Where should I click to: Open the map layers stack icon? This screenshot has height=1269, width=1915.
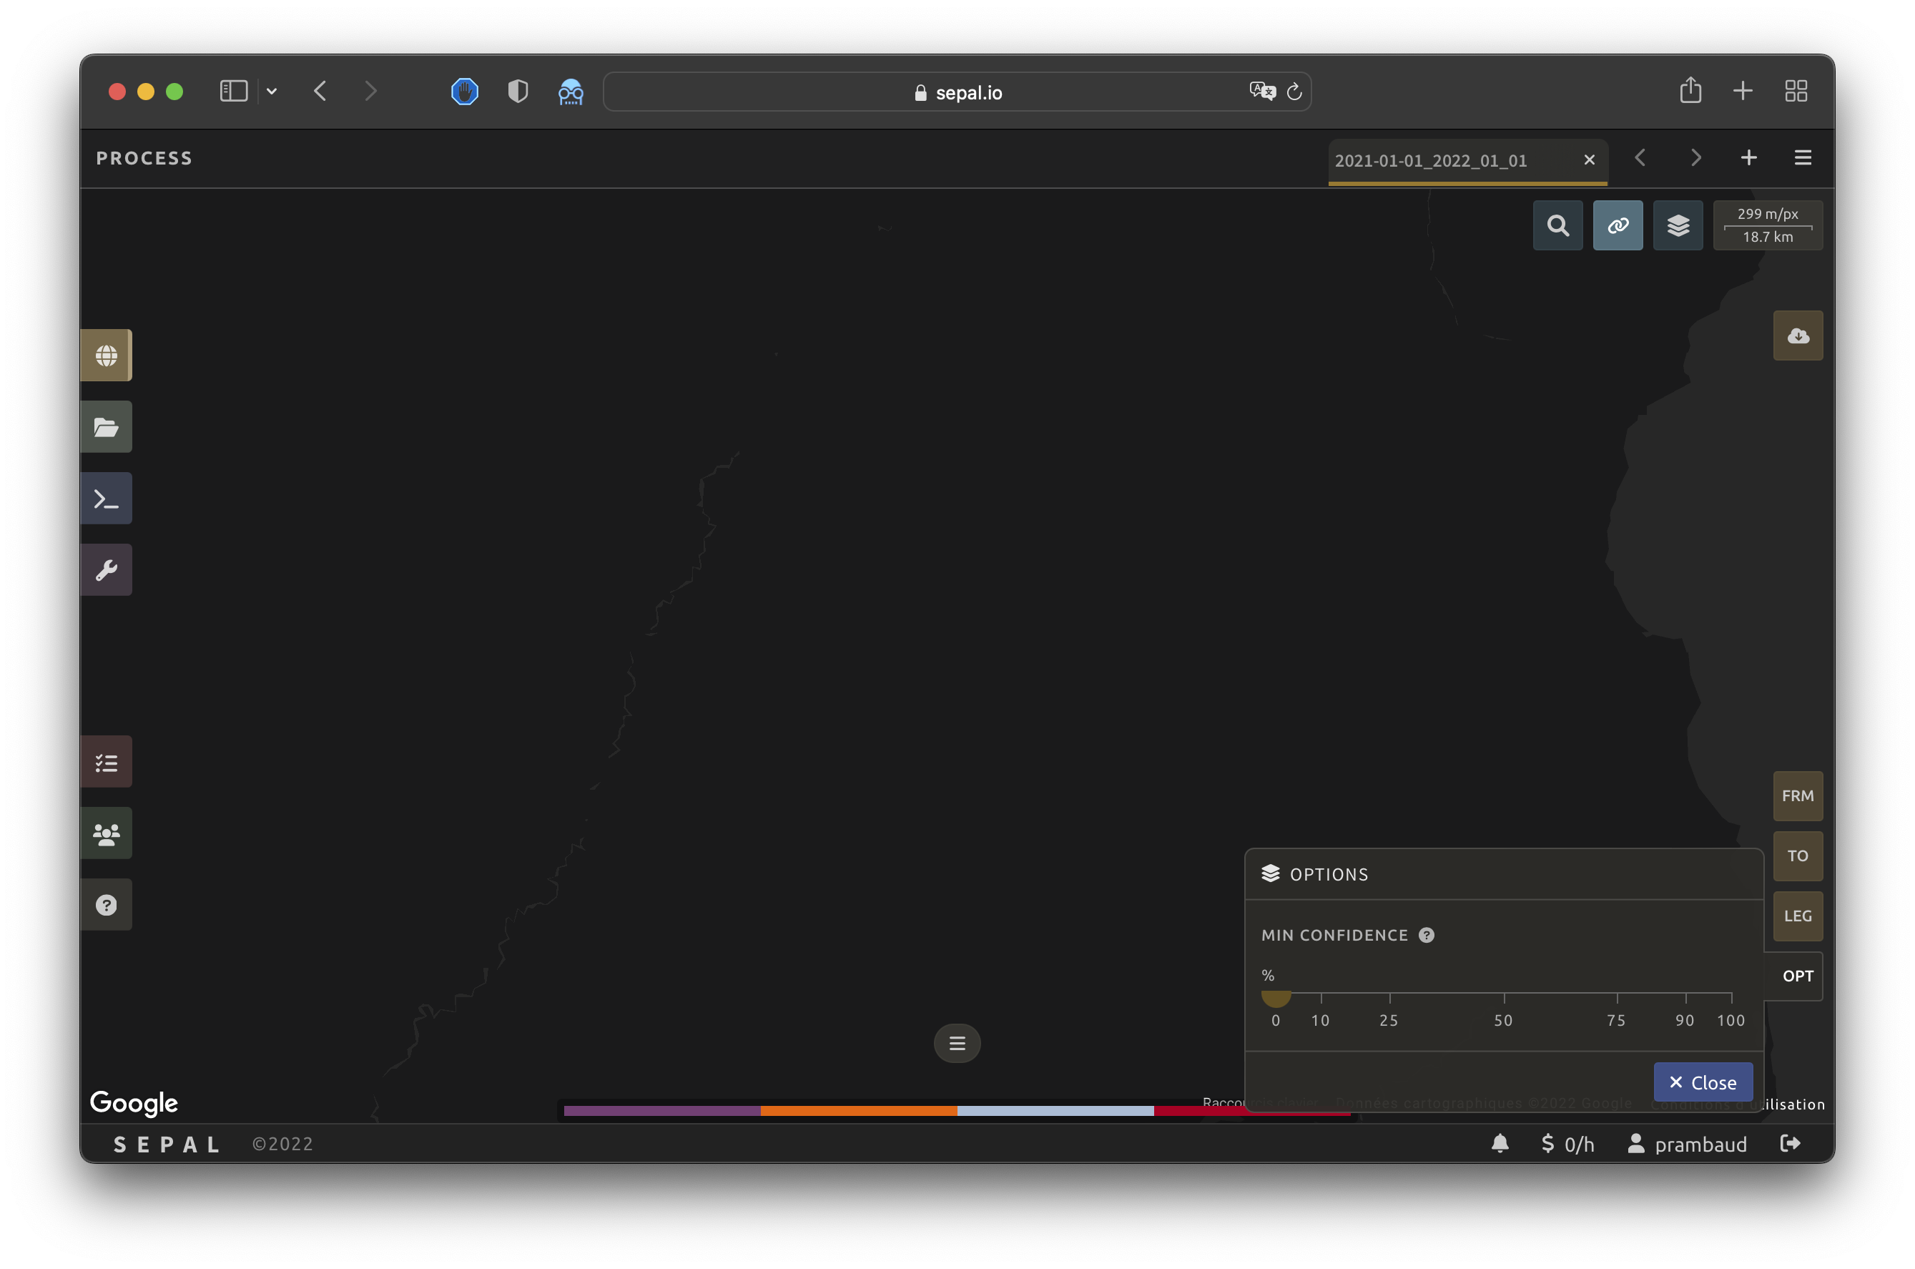pos(1678,225)
